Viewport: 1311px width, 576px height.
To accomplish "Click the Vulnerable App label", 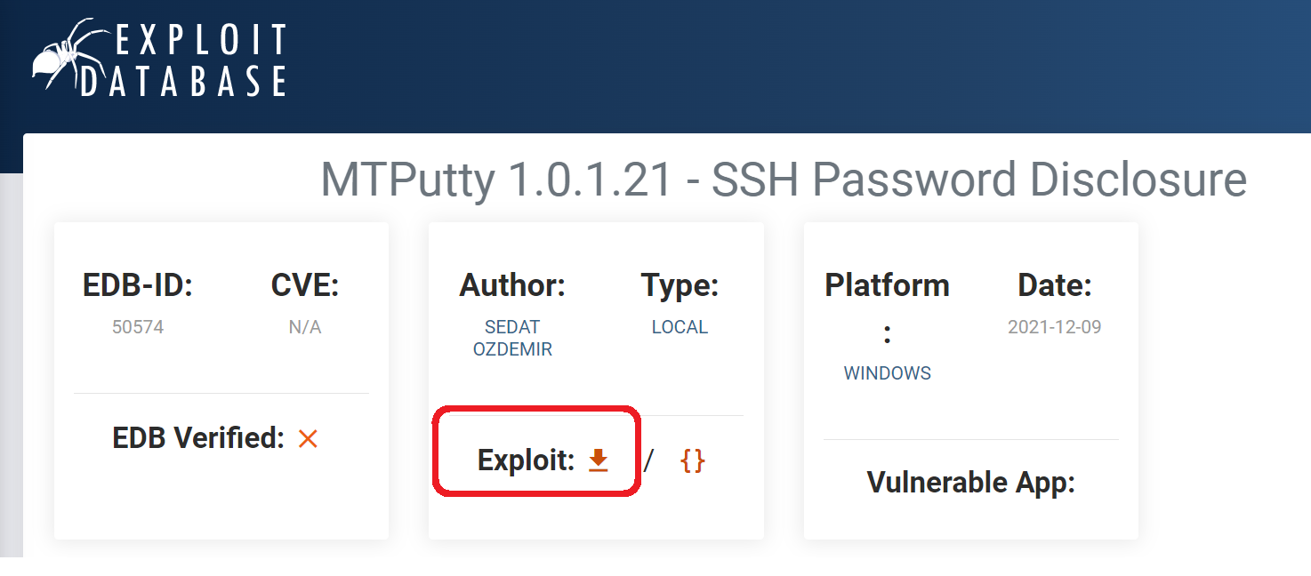I will [970, 482].
